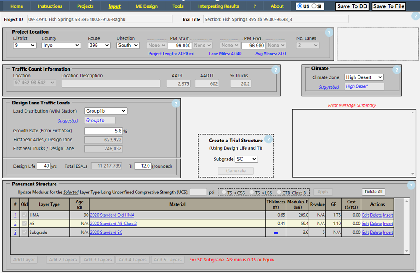Viewport: 420px width, 273px height.
Task: Open the Subgrade dropdown showing SC
Action: (x=246, y=159)
